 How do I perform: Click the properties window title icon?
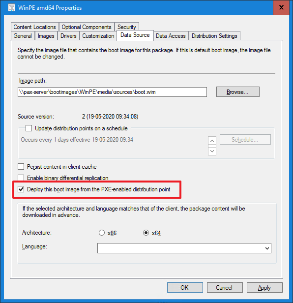[12, 8]
